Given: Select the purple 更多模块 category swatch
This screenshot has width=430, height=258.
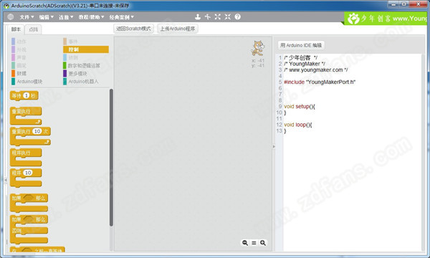Looking at the screenshot, I should (x=64, y=74).
